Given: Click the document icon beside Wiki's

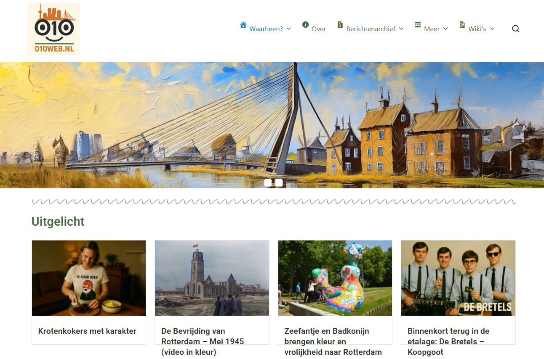Looking at the screenshot, I should click(462, 25).
